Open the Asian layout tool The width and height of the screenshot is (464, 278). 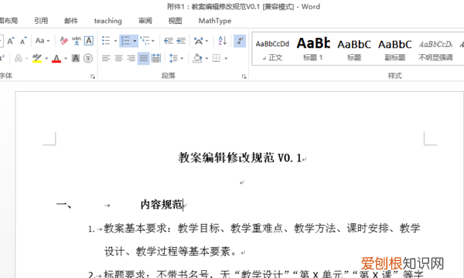point(199,41)
